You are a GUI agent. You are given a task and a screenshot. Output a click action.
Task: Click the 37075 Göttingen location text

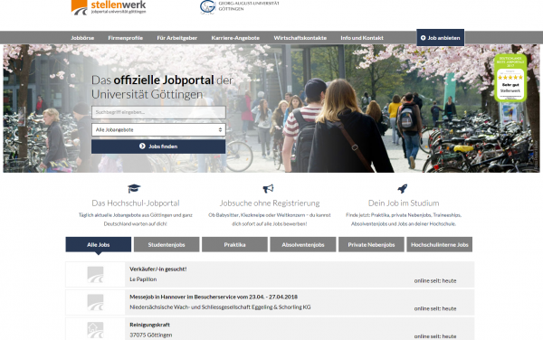pos(151,335)
